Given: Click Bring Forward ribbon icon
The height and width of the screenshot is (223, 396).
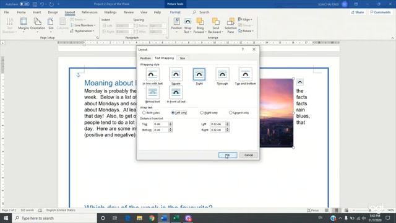Looking at the screenshot, I should [200, 25].
